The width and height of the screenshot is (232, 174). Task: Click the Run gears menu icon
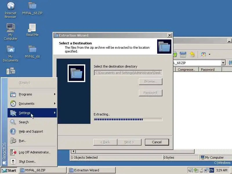click(13, 141)
